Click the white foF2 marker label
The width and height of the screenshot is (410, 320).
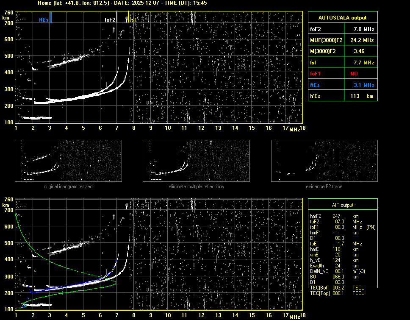click(x=110, y=19)
